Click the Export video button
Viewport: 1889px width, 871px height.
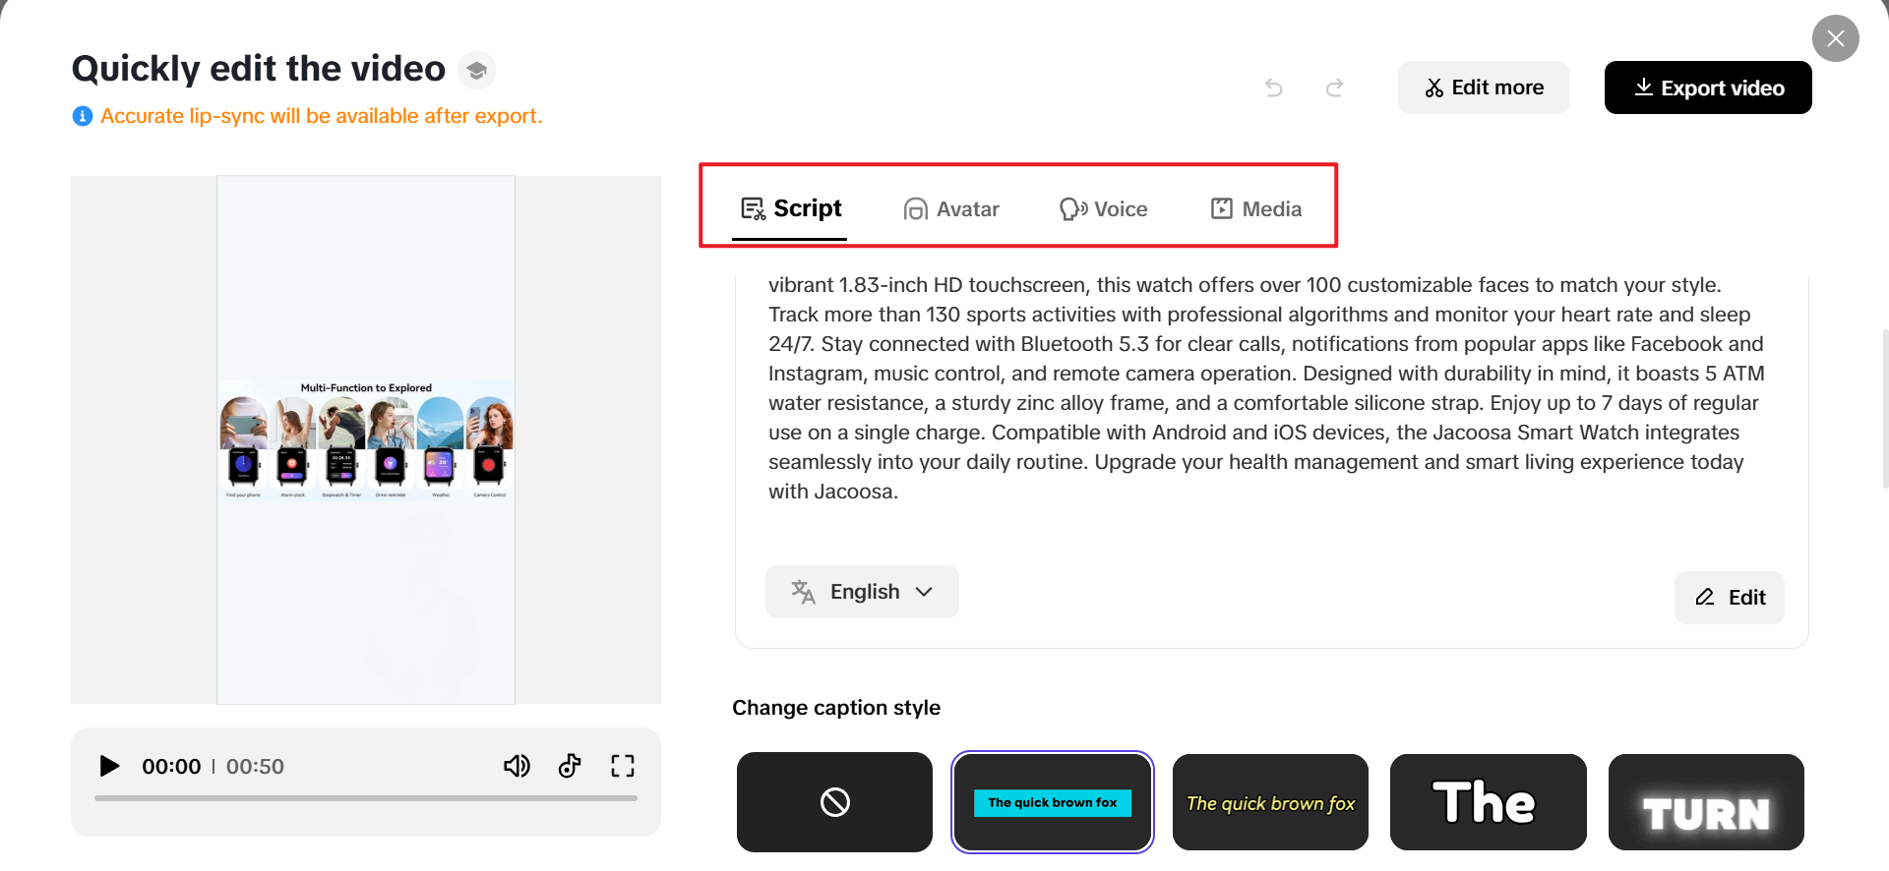[1707, 87]
